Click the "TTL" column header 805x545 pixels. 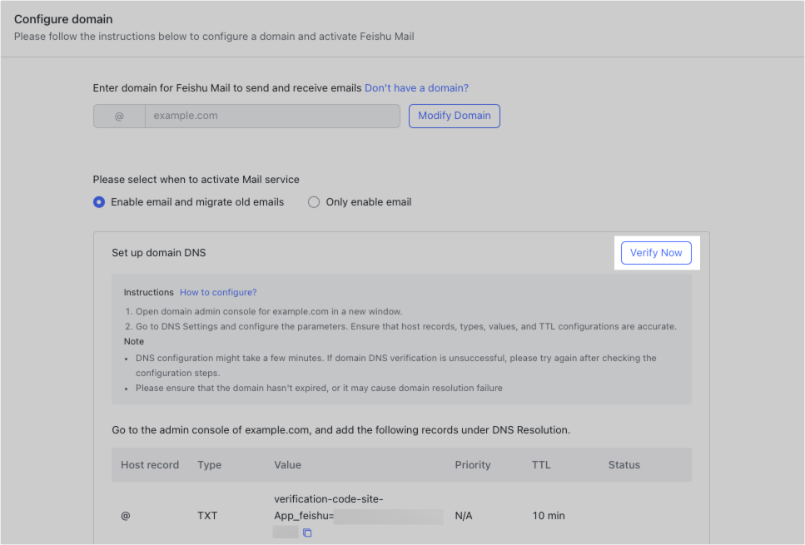(x=540, y=464)
